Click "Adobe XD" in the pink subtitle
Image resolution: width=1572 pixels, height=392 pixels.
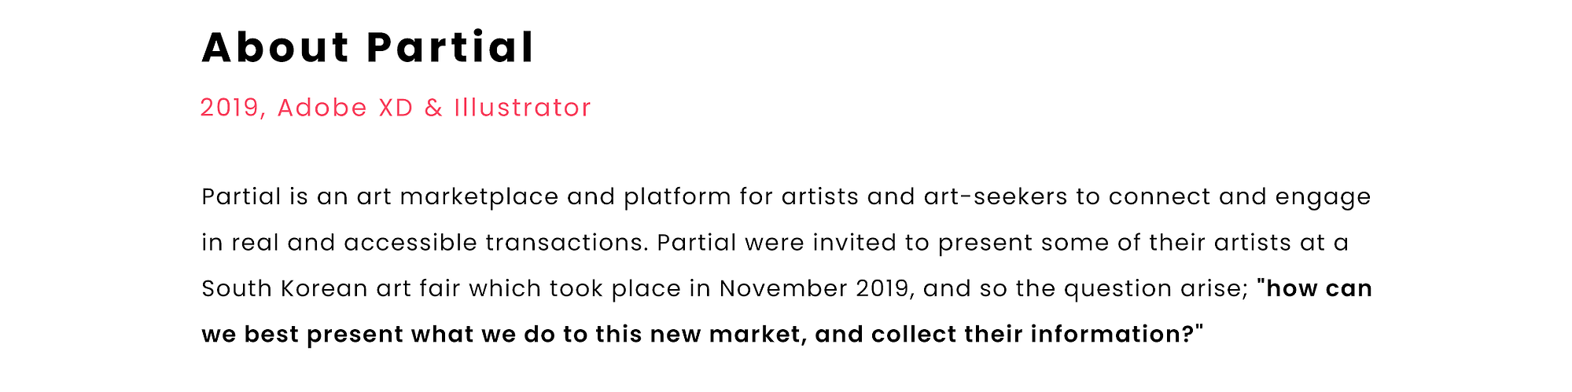(345, 108)
